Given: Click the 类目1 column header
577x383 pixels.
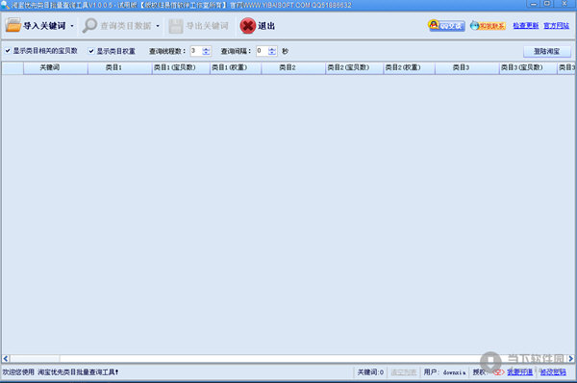Looking at the screenshot, I should pos(120,67).
